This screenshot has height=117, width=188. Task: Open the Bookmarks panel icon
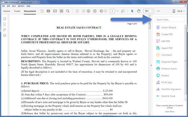pos(4,24)
